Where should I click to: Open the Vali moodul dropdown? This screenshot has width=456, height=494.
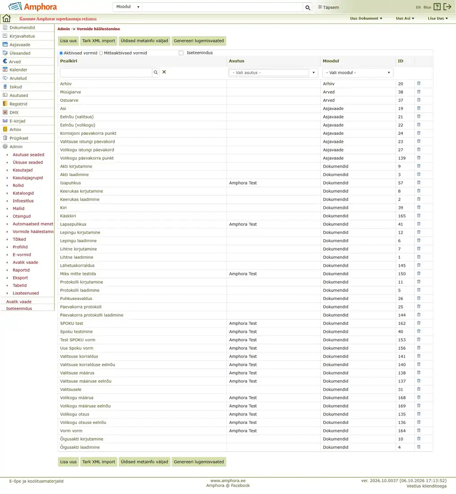tap(358, 73)
